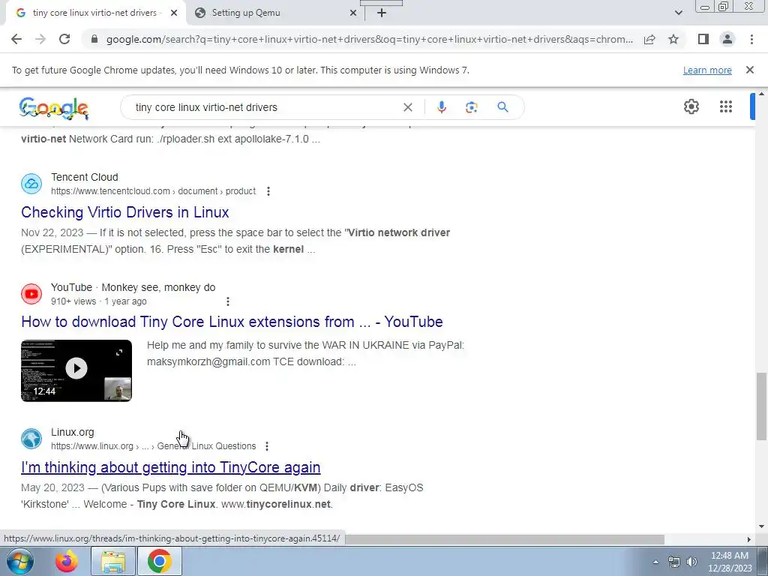The height and width of the screenshot is (576, 768).
Task: Open the Google apps grid
Action: point(725,106)
